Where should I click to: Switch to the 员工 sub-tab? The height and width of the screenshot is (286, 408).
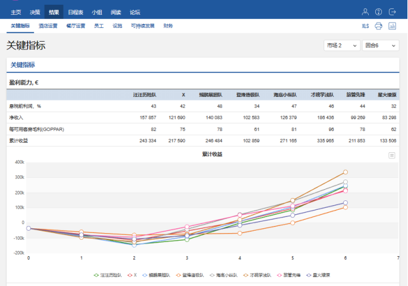99,26
